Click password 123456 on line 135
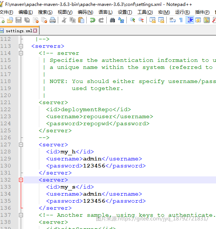216x229 pixels. pos(94,201)
